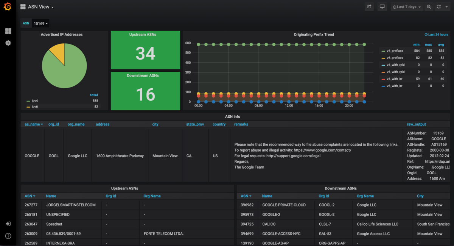The width and height of the screenshot is (454, 246).
Task: Open the Configuration gear icon
Action: [x=8, y=43]
